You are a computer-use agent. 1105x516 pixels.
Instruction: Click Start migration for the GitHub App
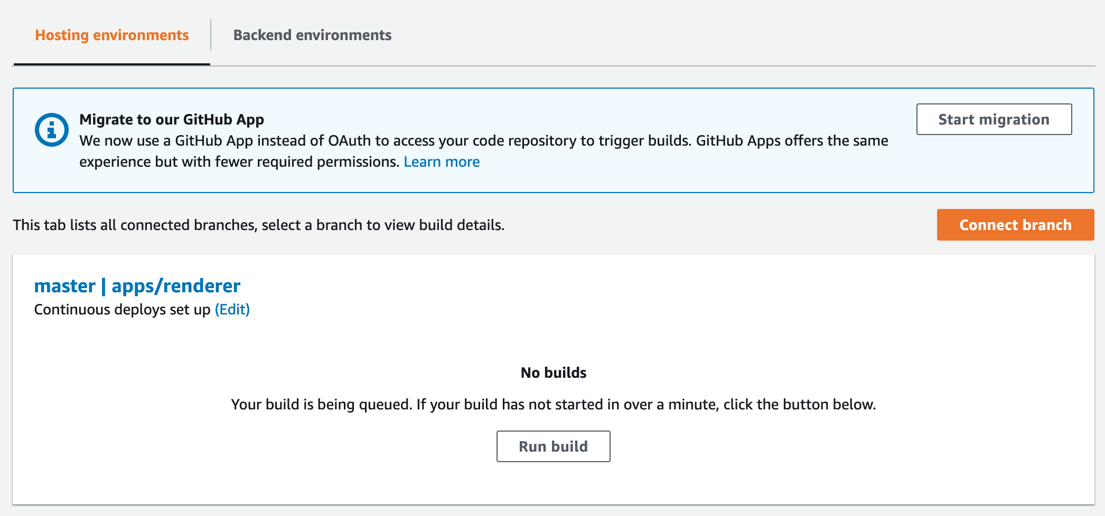click(994, 119)
